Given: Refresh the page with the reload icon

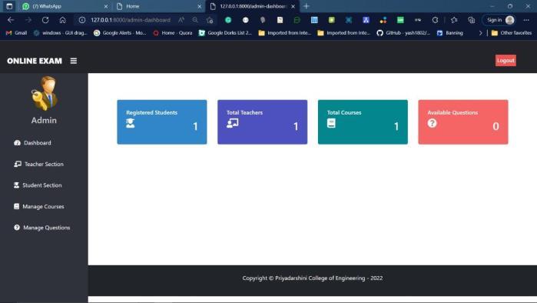Looking at the screenshot, I should [45, 20].
